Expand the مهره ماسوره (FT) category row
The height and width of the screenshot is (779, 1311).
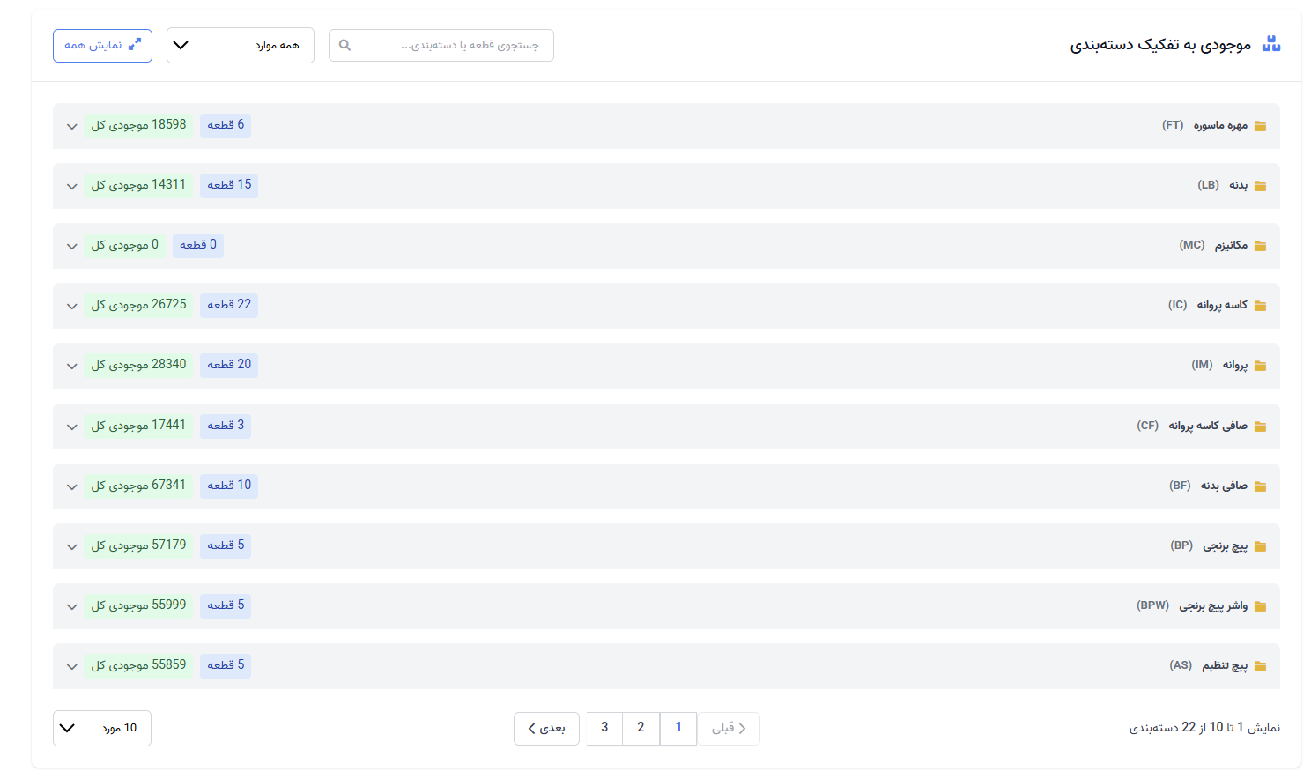tap(72, 126)
